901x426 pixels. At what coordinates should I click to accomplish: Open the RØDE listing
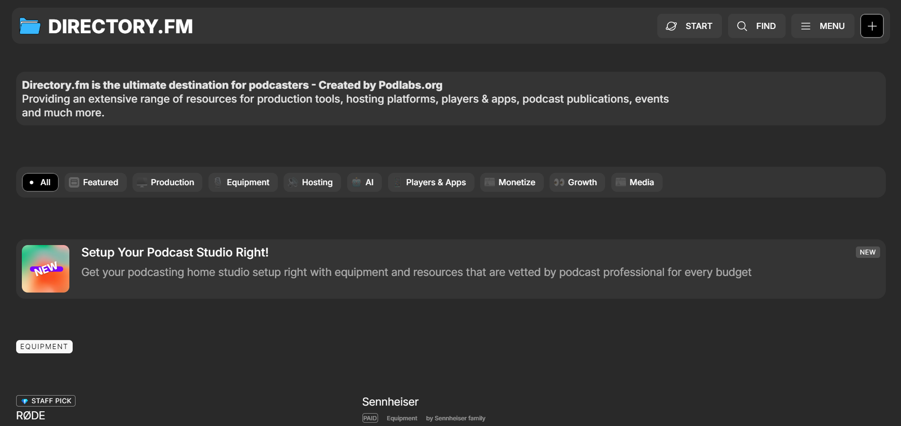30,416
